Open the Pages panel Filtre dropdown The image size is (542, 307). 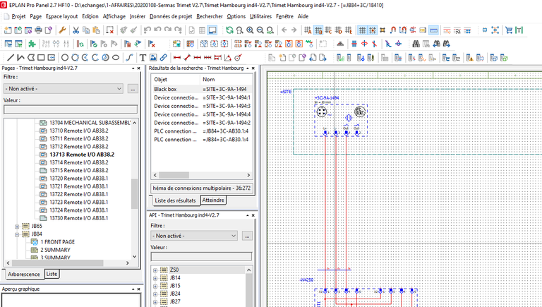(64, 88)
